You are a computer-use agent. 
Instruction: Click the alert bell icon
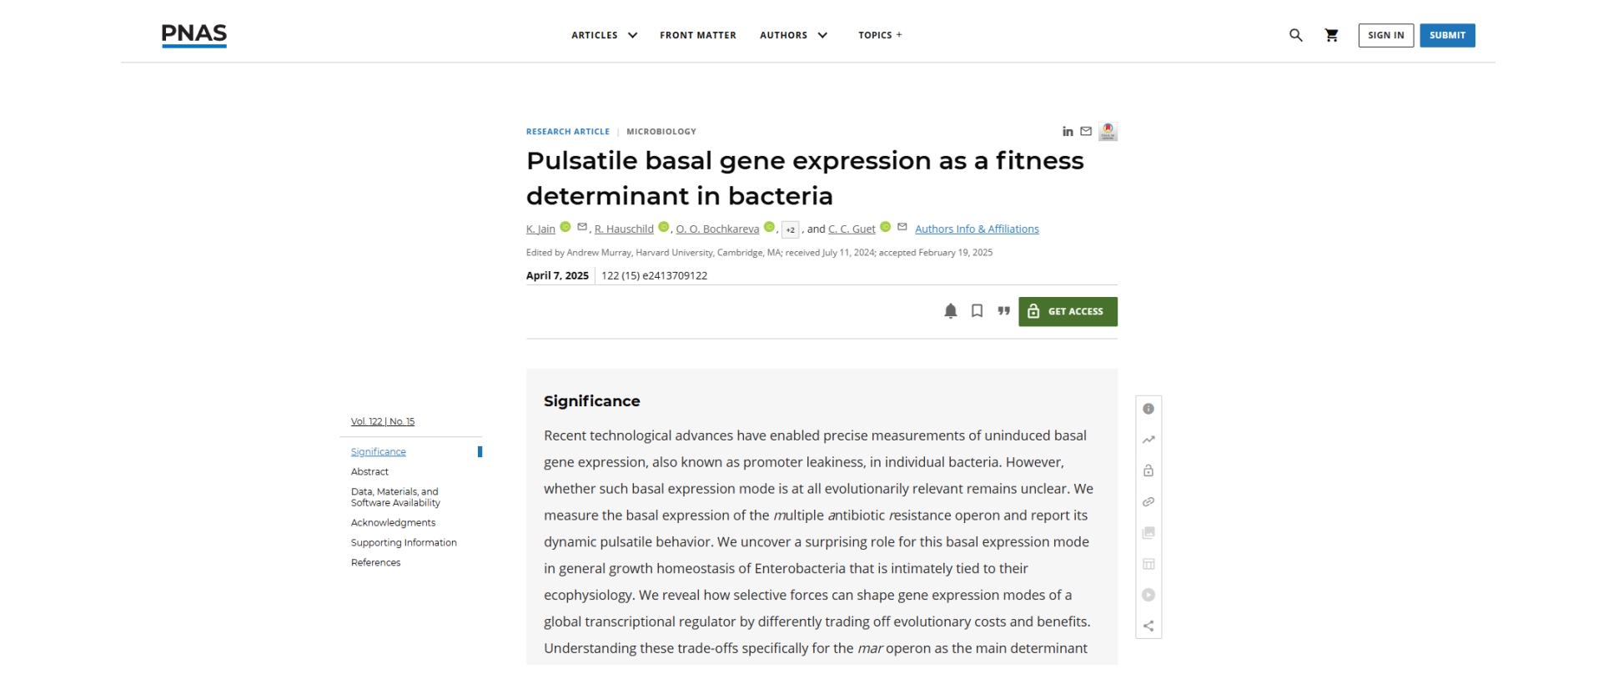click(x=950, y=311)
